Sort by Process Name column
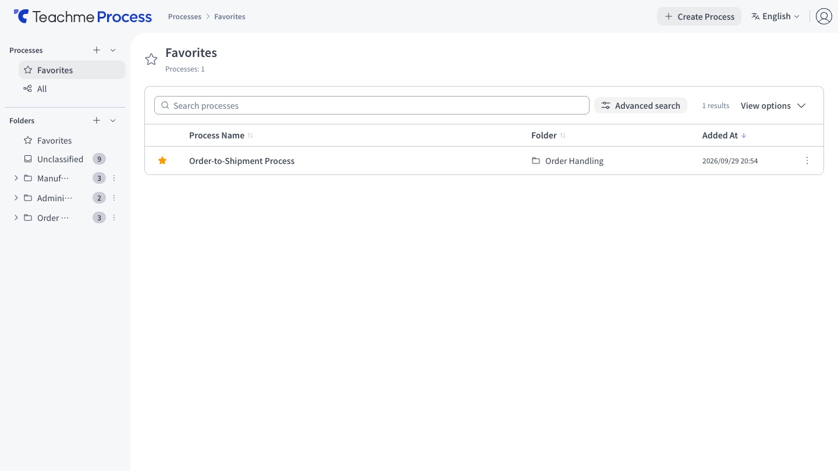 coord(221,135)
